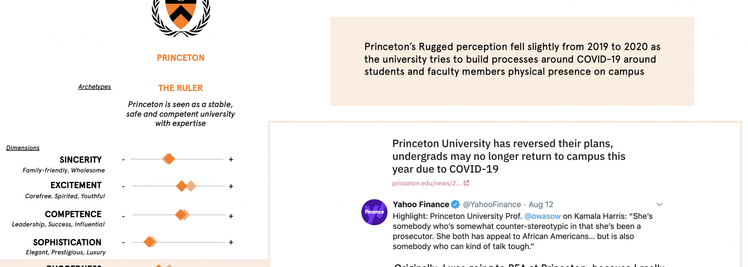This screenshot has height=267, width=748.
Task: Click the Yahoo Finance account name
Action: click(x=421, y=205)
